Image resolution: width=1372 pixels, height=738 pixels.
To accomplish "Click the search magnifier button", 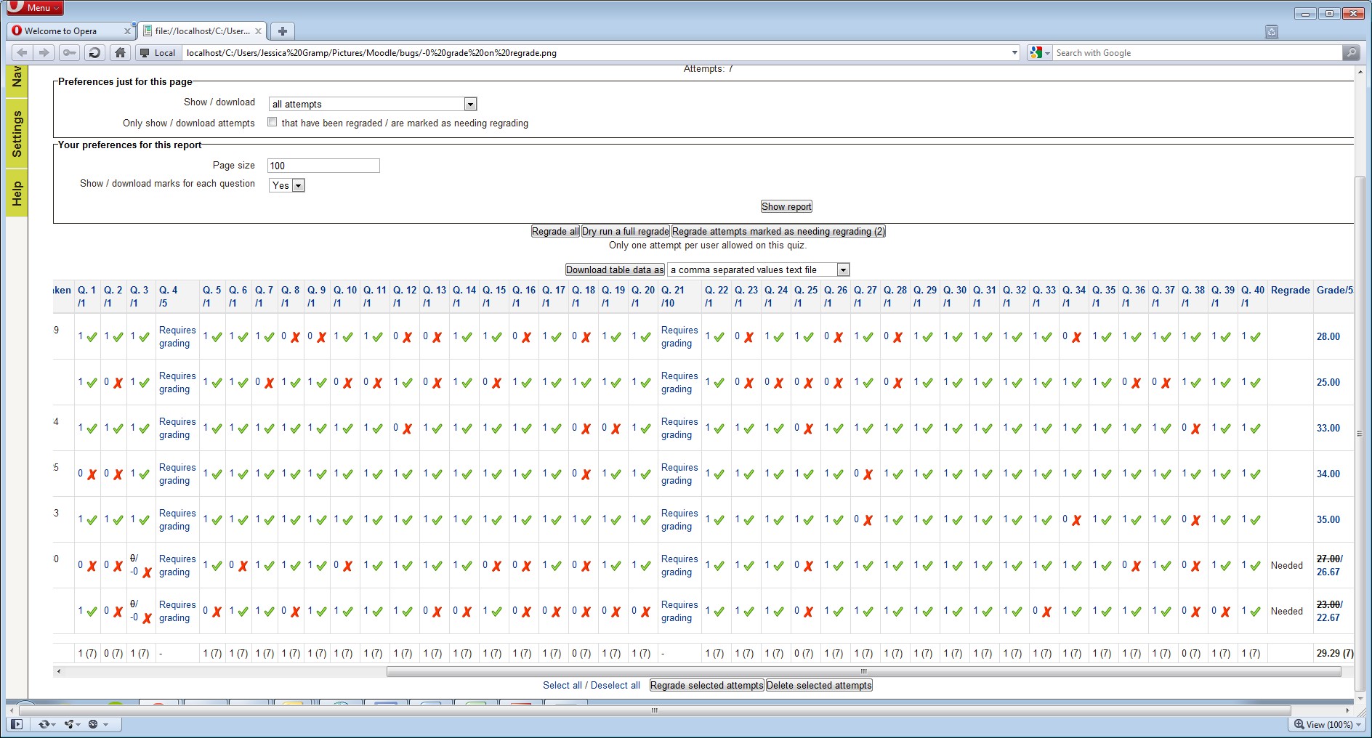I will pyautogui.click(x=1351, y=52).
